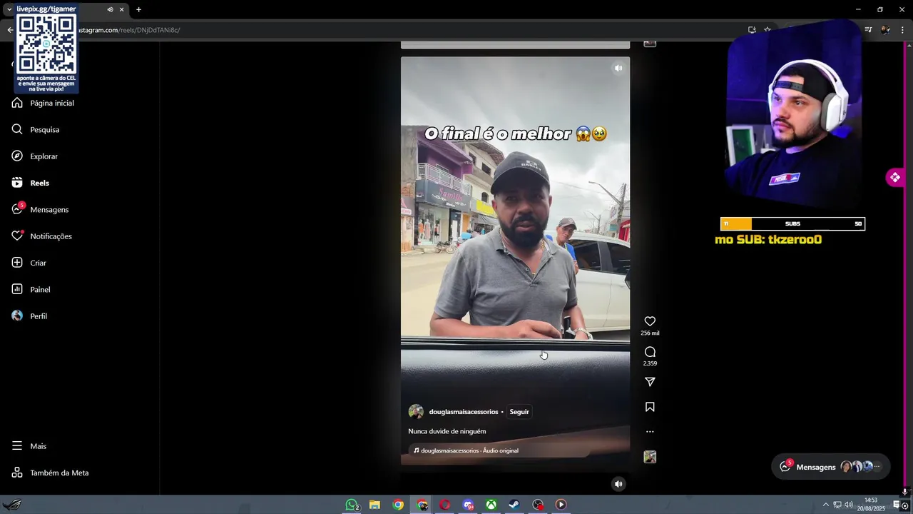
Task: Open the Painel dashboard
Action: tap(31, 289)
